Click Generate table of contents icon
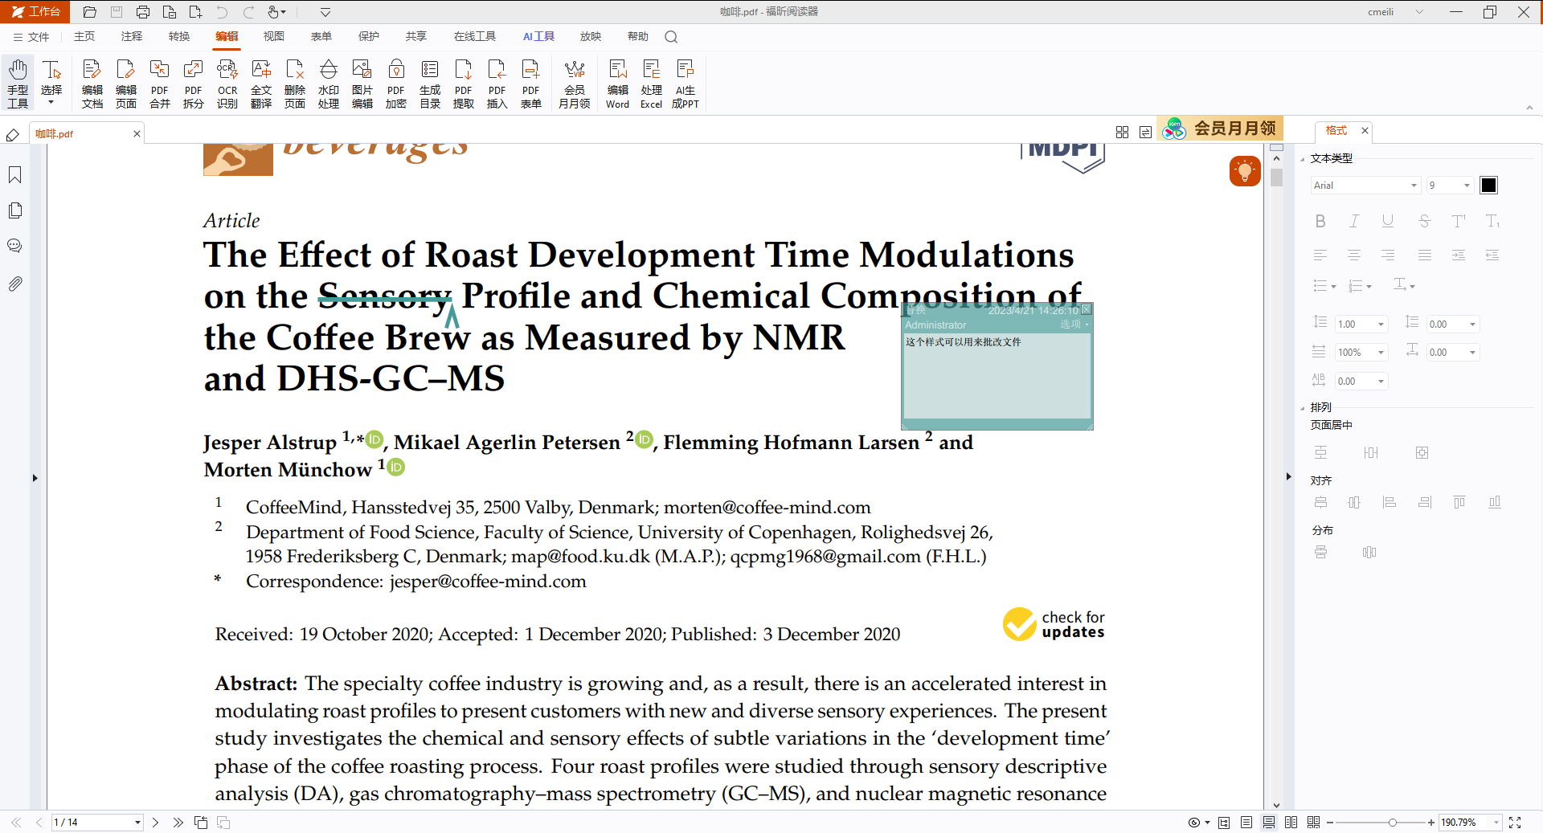This screenshot has width=1543, height=833. coord(430,83)
